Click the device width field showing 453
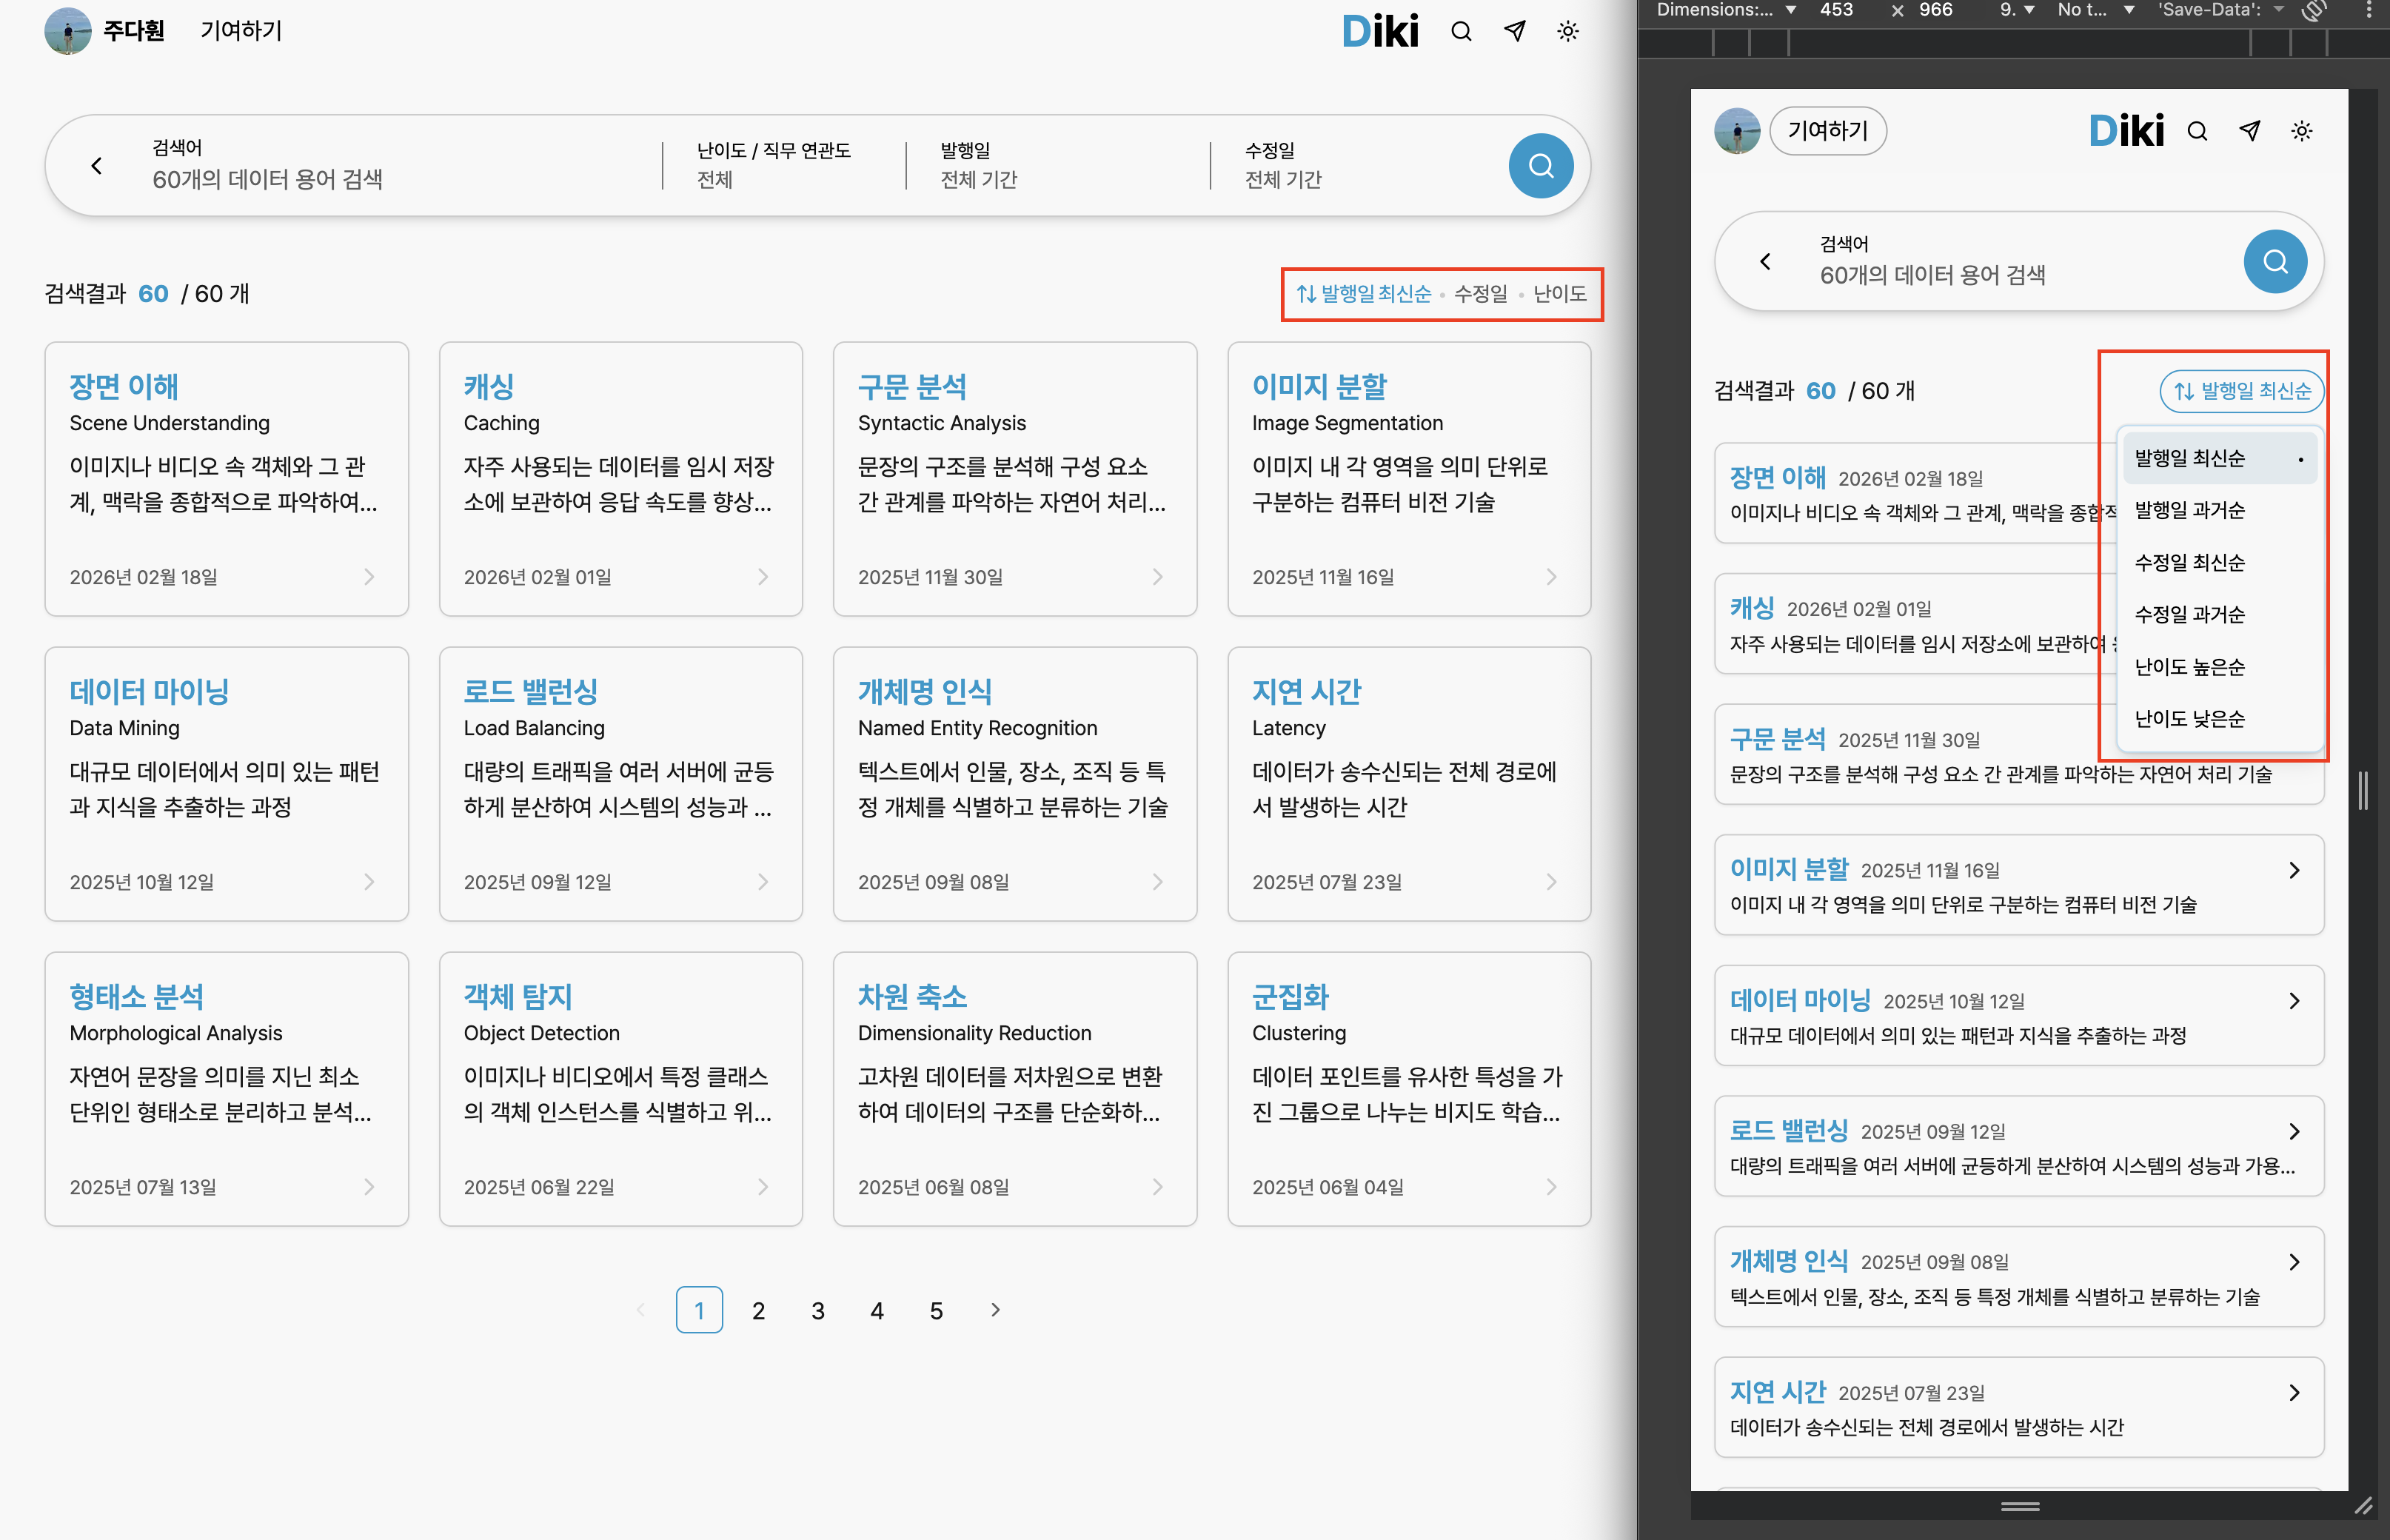 (x=1837, y=11)
